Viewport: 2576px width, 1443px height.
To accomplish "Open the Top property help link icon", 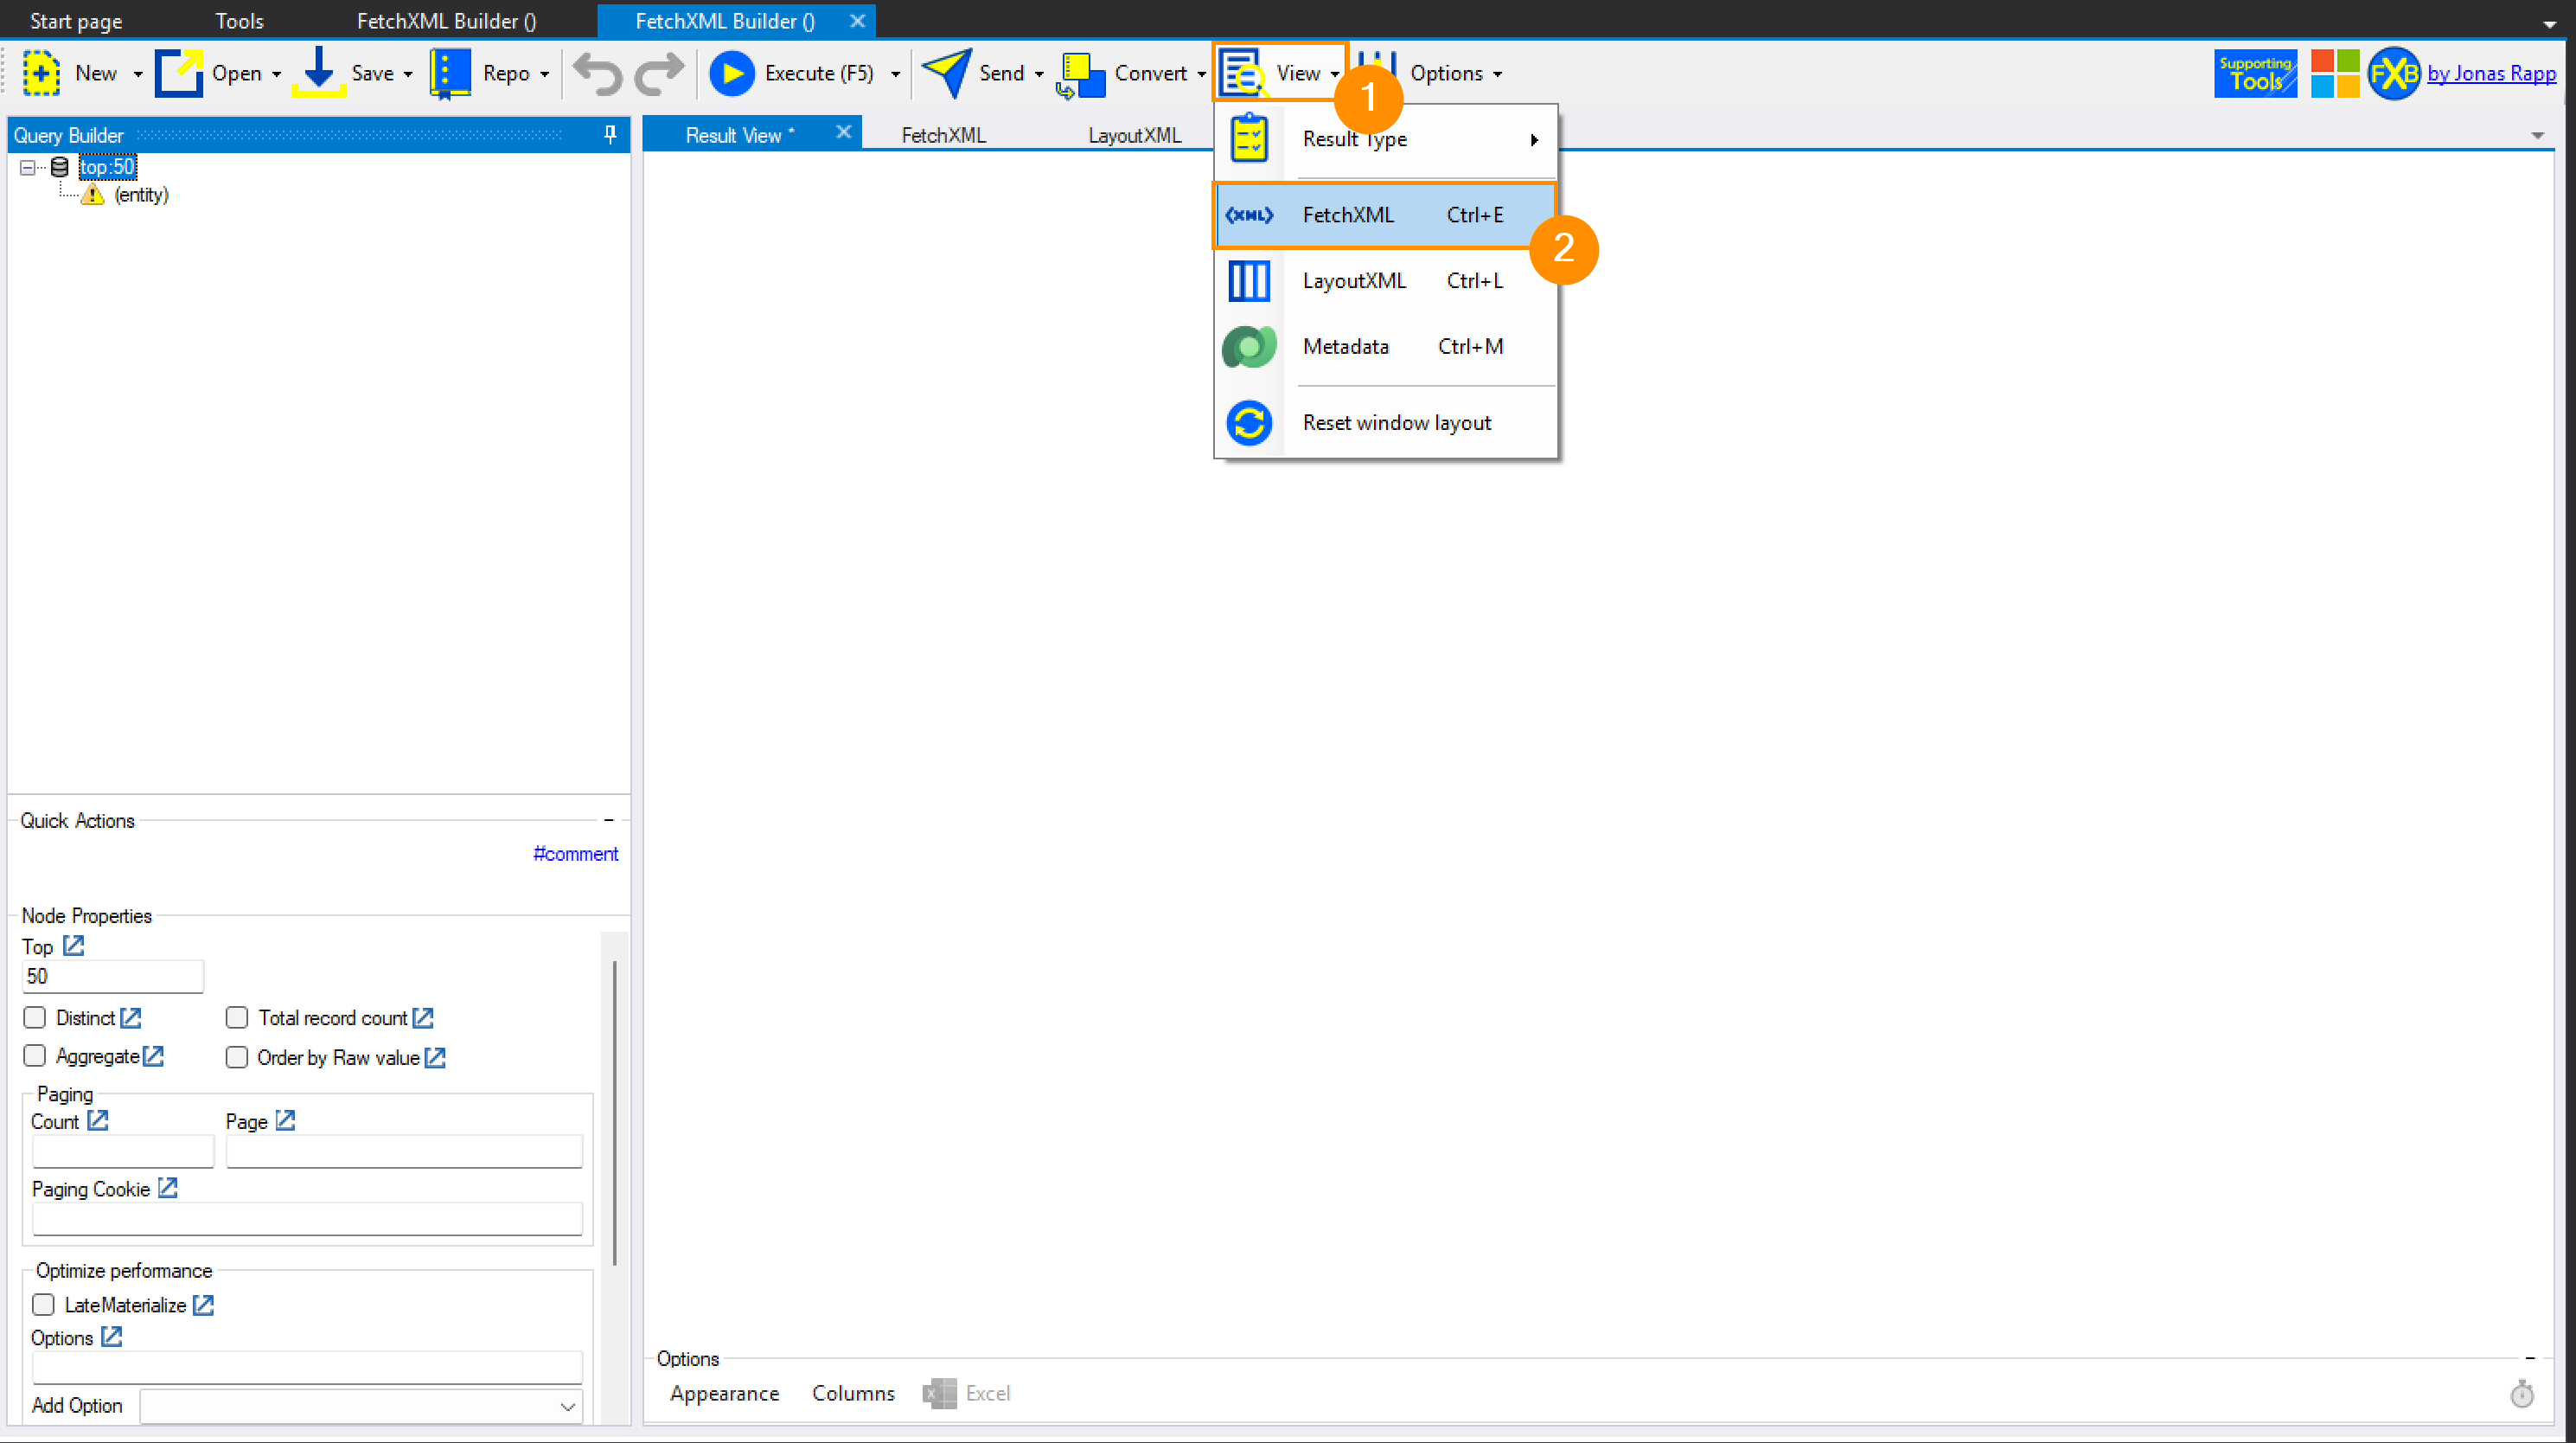I will tap(73, 945).
